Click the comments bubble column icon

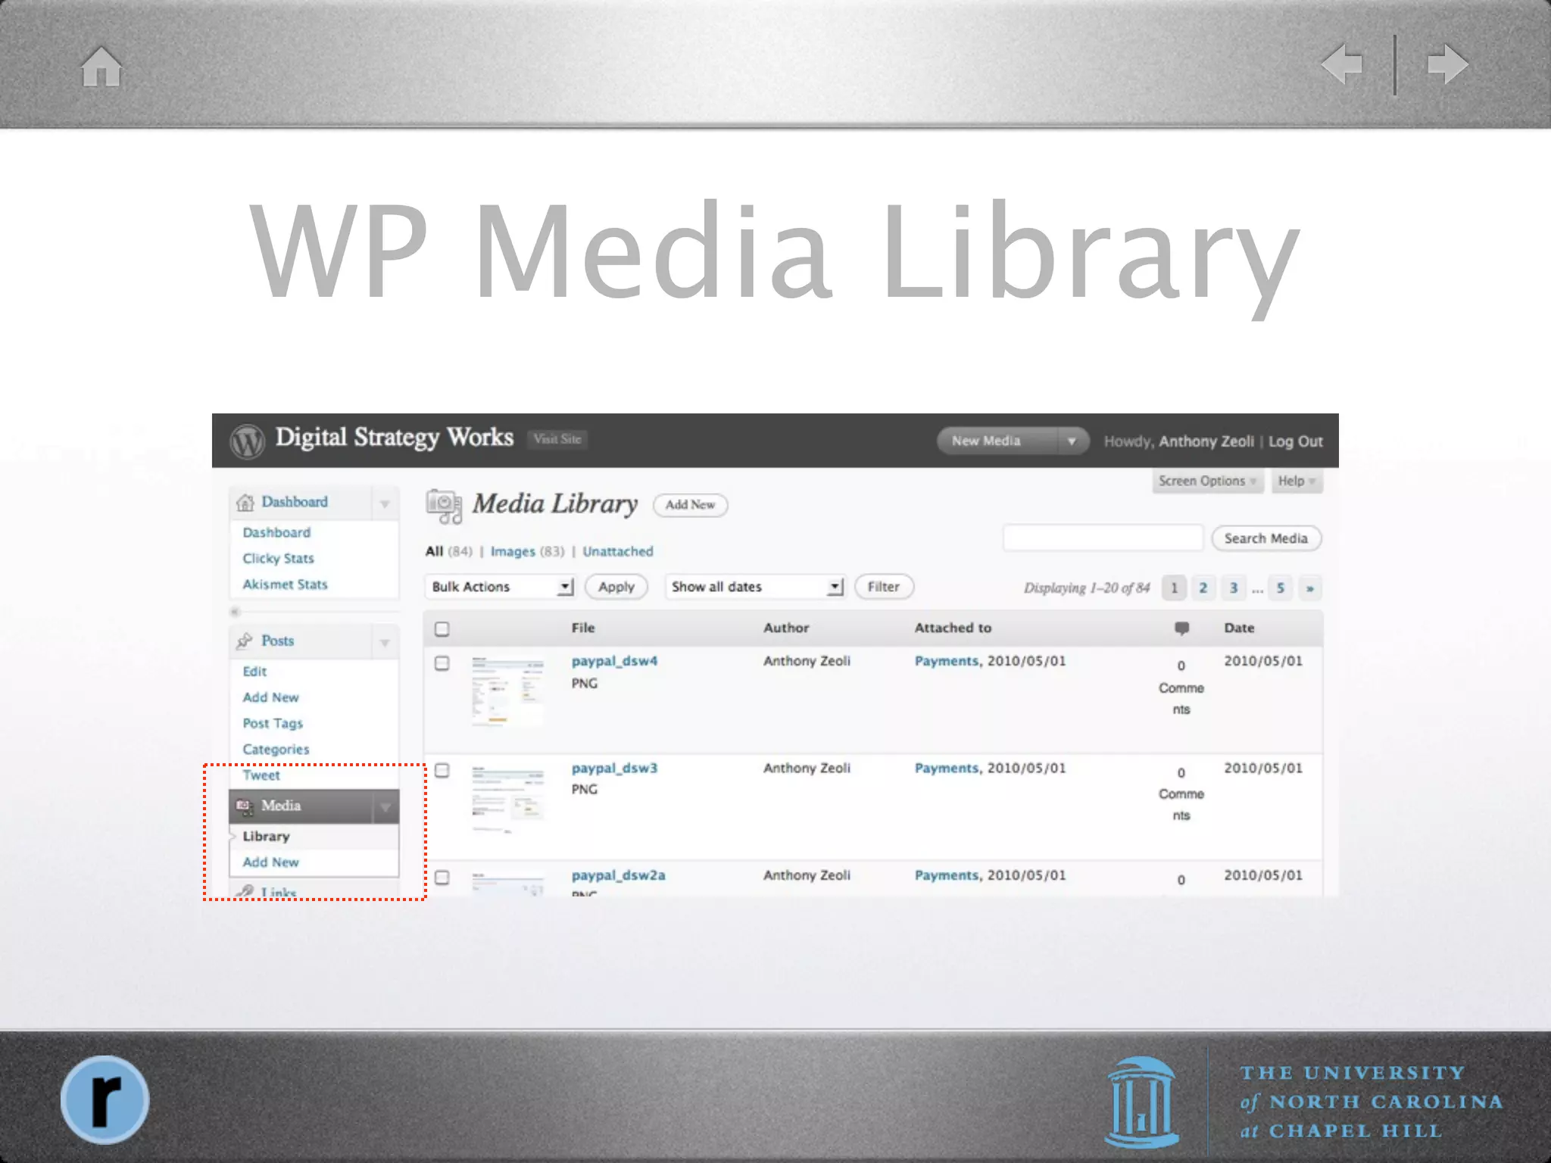pos(1181,628)
